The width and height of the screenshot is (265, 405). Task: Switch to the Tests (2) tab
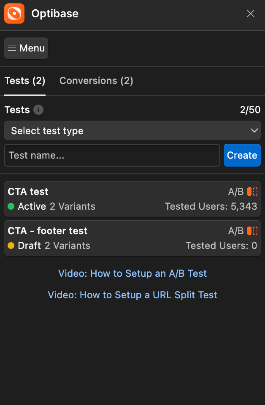pyautogui.click(x=25, y=81)
